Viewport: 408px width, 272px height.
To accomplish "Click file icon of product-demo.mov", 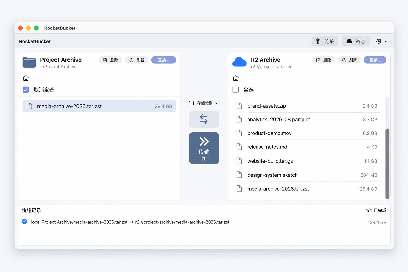I will pyautogui.click(x=239, y=133).
